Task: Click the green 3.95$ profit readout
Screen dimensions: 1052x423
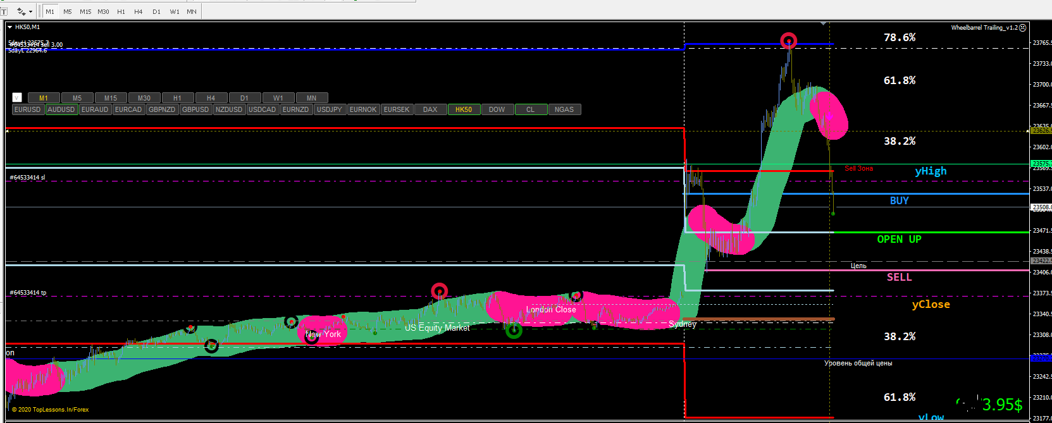Action: click(1002, 405)
